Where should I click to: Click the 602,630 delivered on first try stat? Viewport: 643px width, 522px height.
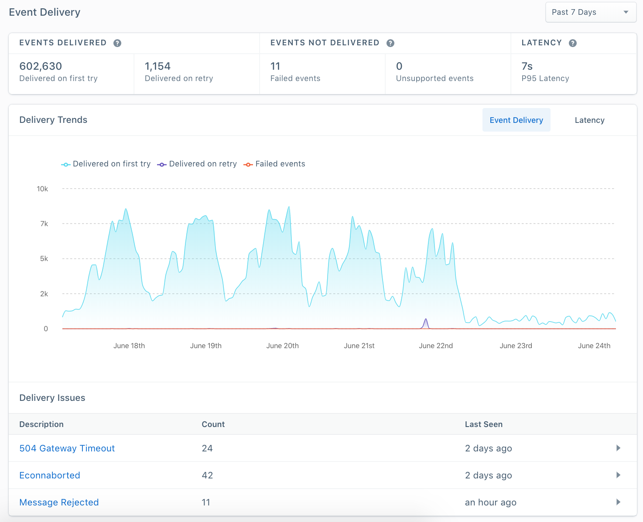pos(41,66)
